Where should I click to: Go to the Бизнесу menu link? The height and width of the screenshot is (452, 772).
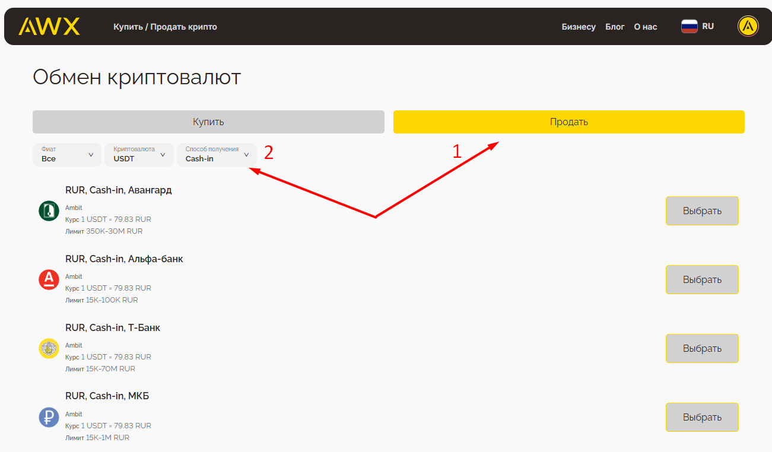point(579,27)
